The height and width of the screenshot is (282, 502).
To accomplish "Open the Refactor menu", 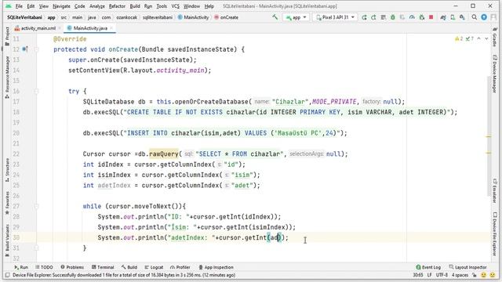I will 117,6.
